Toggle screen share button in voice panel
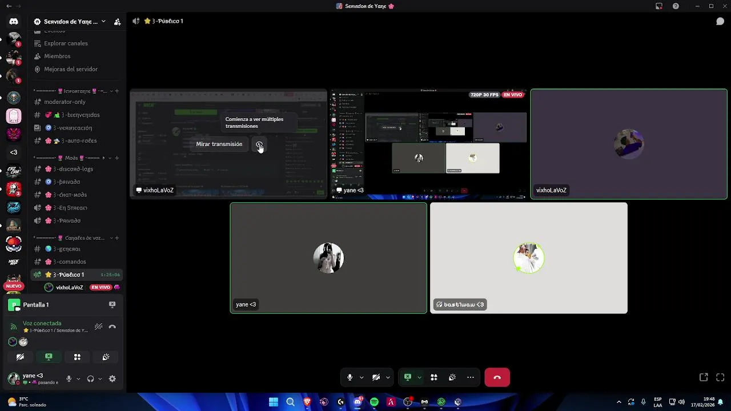The image size is (731, 411). click(x=49, y=357)
